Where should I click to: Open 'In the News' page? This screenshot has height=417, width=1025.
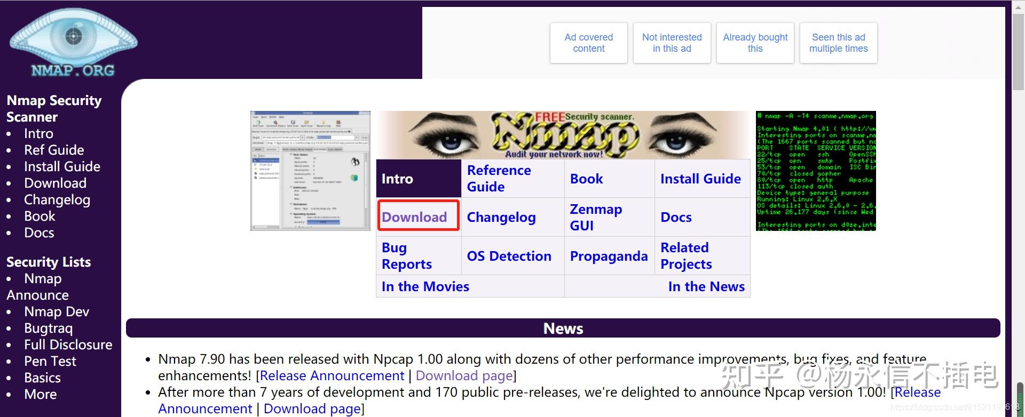(x=706, y=286)
